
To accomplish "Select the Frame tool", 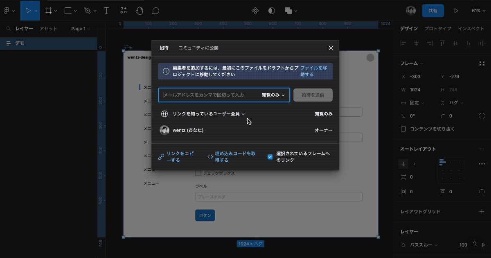I will 48,11.
